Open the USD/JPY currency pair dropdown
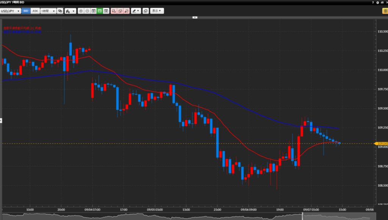388x220 pixels. (x=11, y=11)
